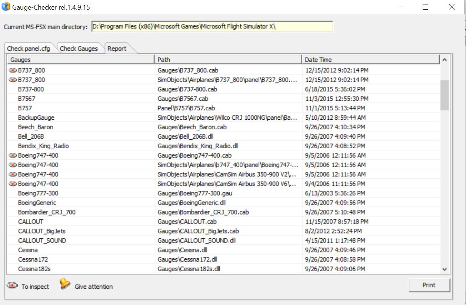Screen dimensions: 466x305
Task: Click inspect eye icon for Gauges\Boeing747-400.cab row
Action: click(x=13, y=155)
